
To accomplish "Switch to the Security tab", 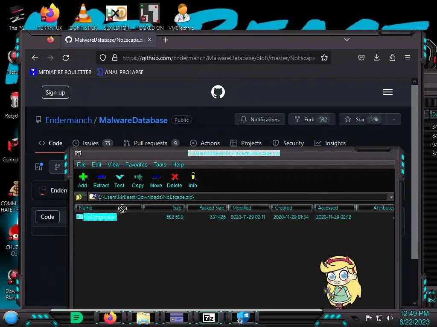I will coord(288,143).
